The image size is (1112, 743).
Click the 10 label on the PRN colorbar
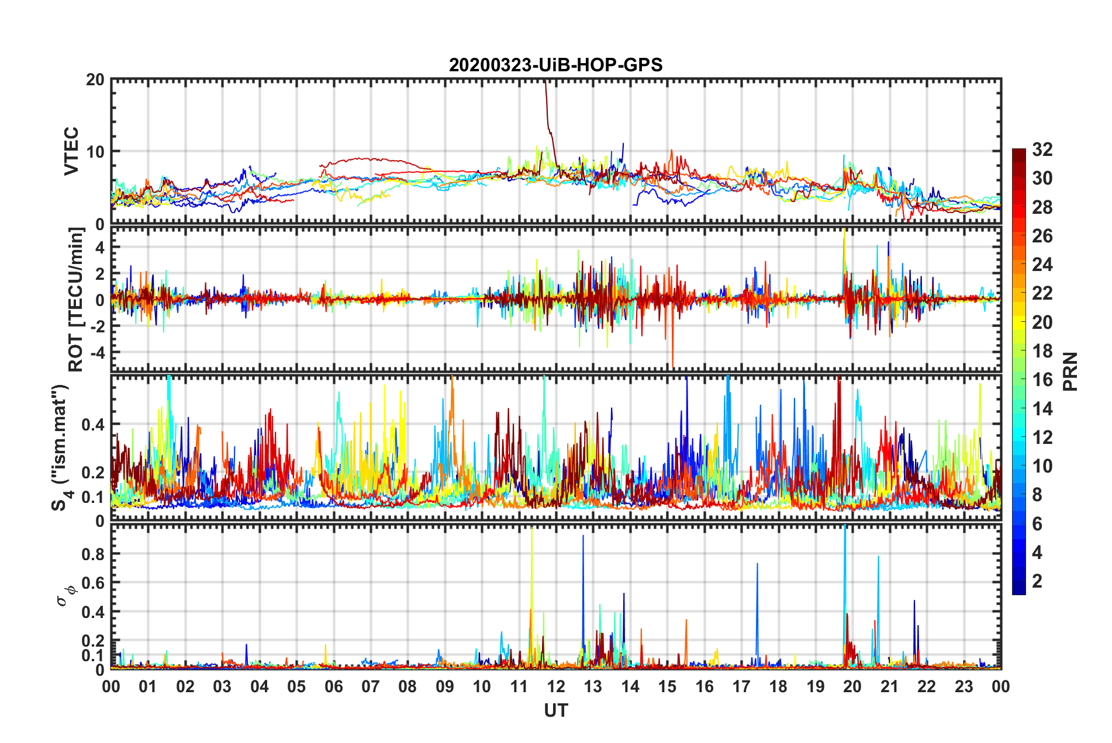(1042, 466)
